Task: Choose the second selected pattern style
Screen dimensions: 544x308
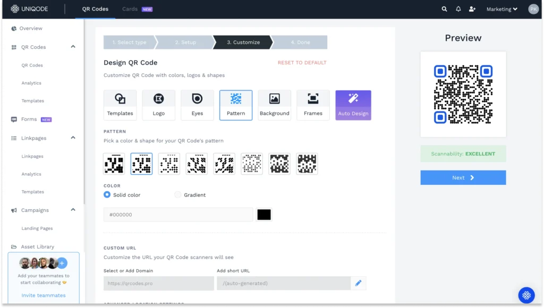Action: 141,164
